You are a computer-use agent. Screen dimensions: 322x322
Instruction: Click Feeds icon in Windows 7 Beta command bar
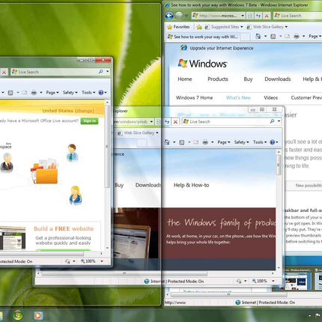point(273,37)
